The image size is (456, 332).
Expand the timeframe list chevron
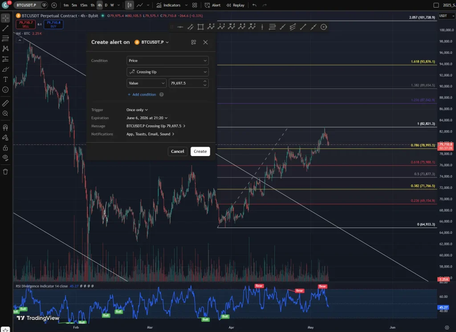pyautogui.click(x=118, y=5)
